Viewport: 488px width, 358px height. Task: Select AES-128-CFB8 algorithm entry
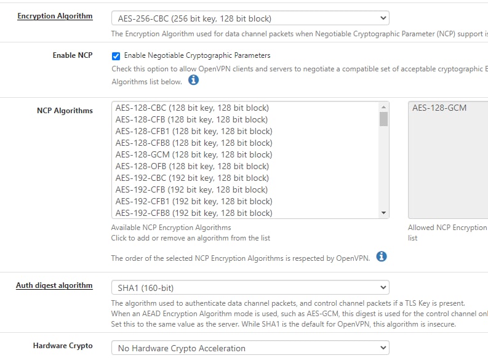click(x=194, y=143)
